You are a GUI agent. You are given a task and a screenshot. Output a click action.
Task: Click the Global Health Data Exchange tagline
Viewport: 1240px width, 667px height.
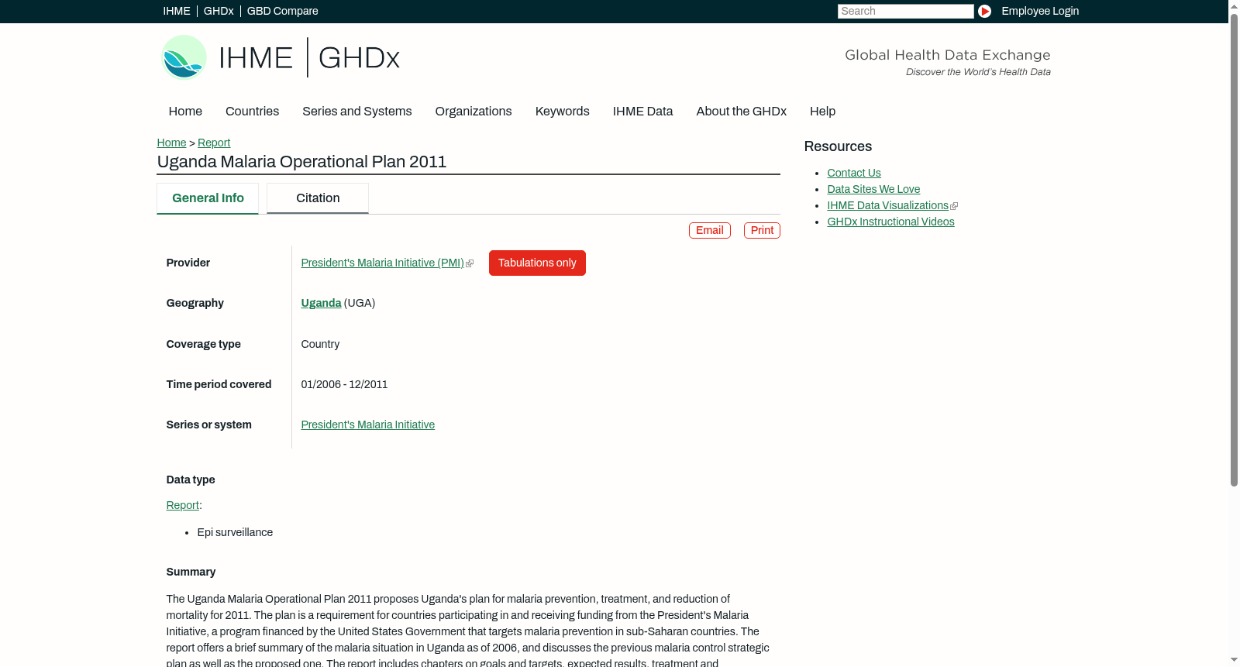[948, 55]
